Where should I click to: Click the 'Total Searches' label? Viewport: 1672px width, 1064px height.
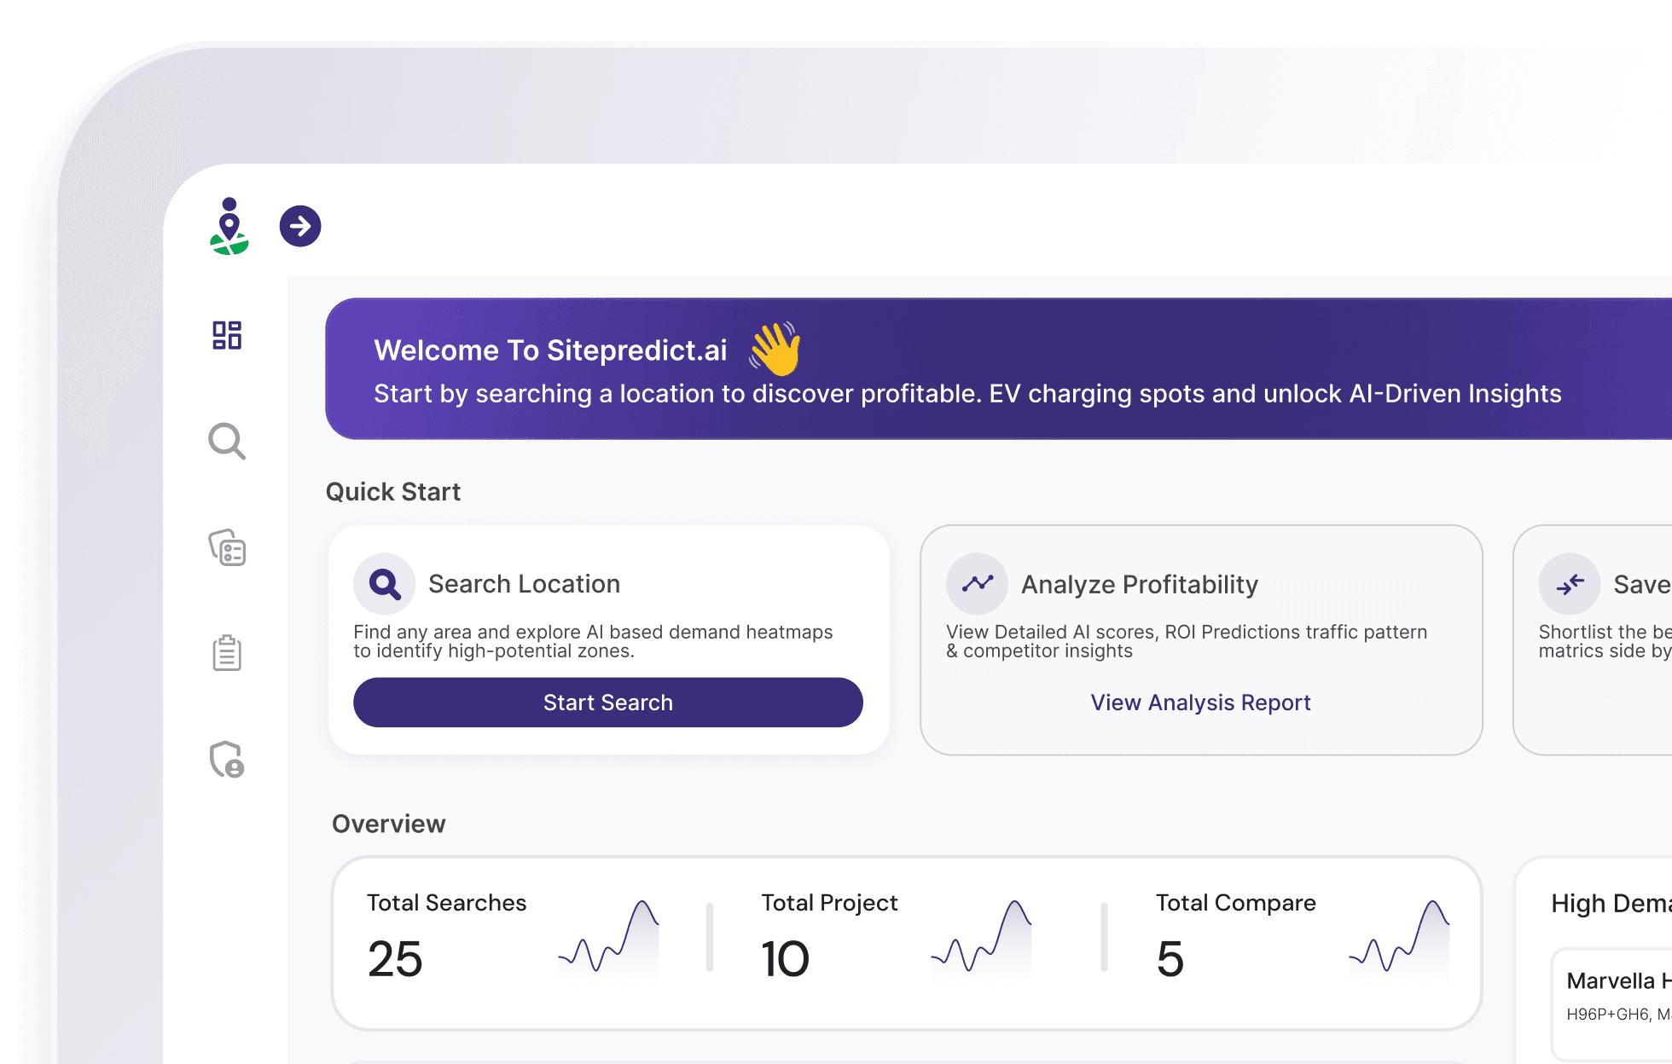click(447, 903)
